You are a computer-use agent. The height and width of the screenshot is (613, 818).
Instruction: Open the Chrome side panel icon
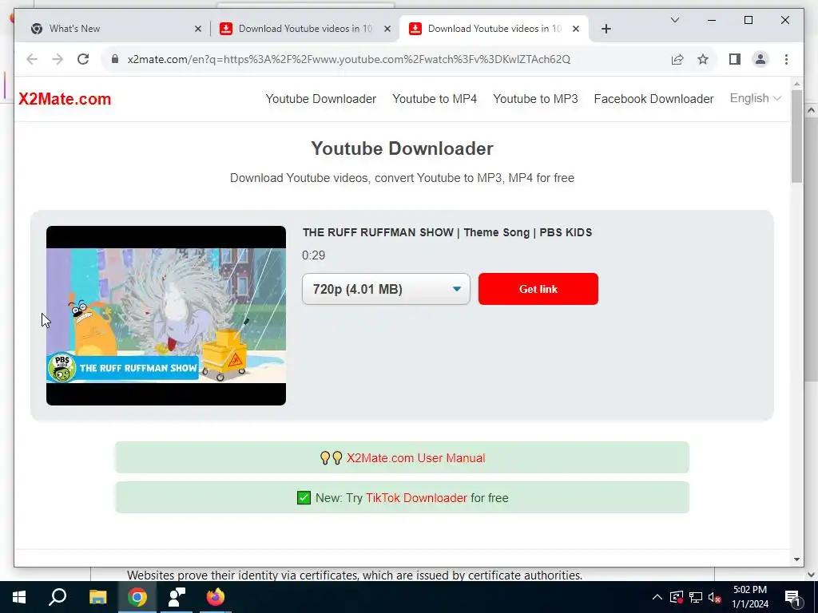(735, 59)
